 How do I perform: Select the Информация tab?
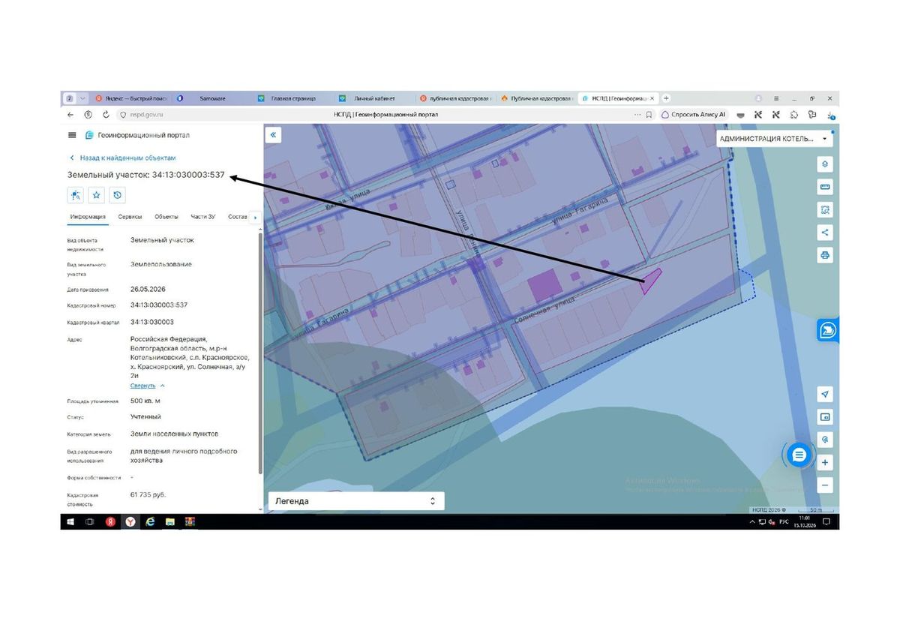coord(88,217)
